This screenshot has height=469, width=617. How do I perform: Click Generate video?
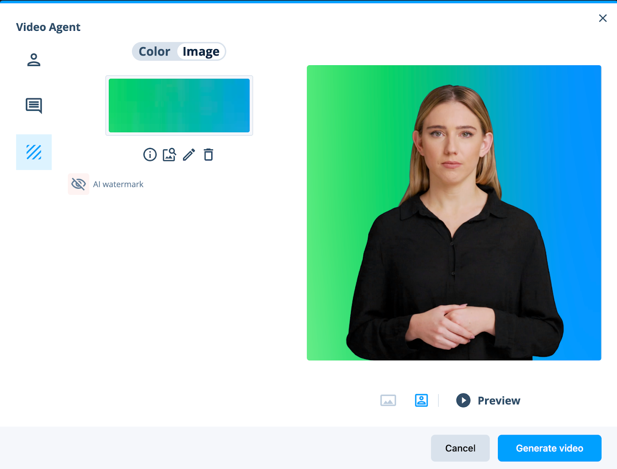[549, 448]
